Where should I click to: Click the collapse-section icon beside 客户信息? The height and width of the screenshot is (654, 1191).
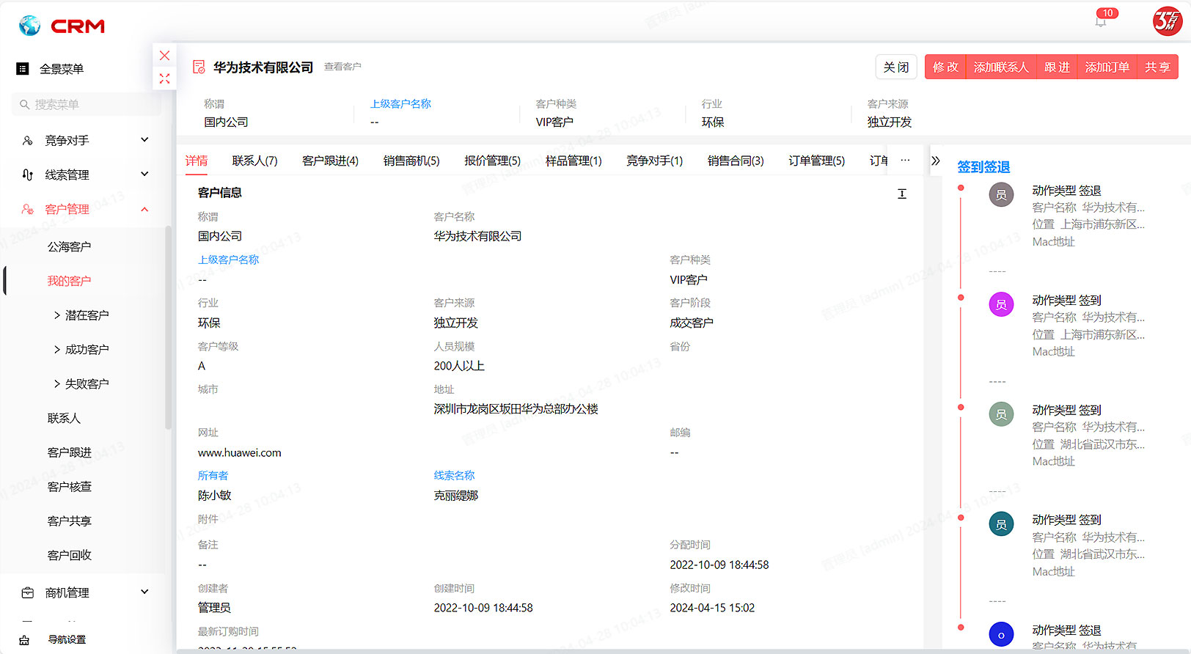pos(902,194)
